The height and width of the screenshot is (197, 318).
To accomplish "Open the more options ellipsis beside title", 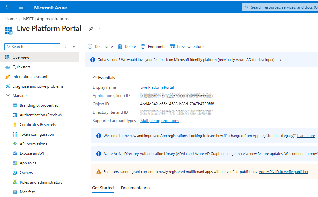I will click(x=101, y=29).
